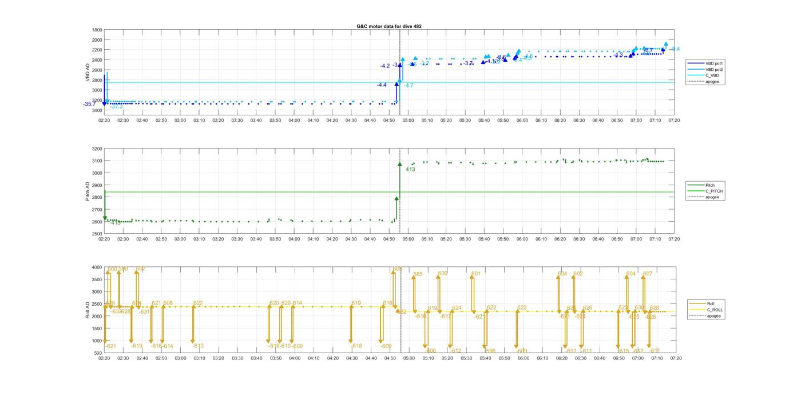This screenshot has height=396, width=801.
Task: Click the '03:30' x-tick under the Pitch plot
Action: 237,239
